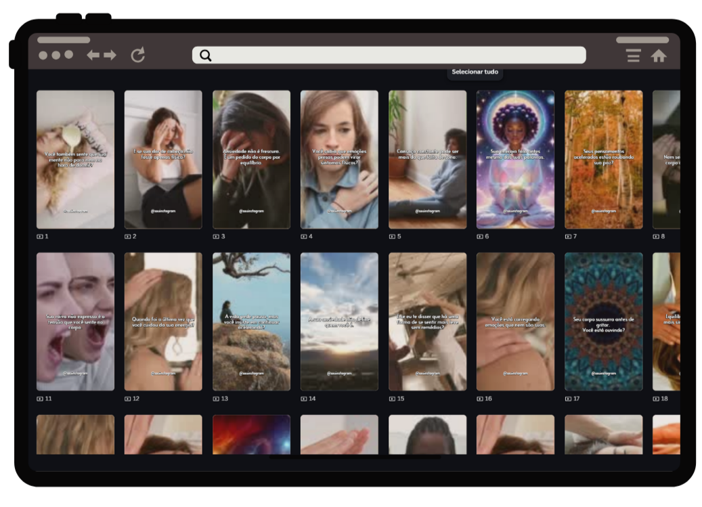The image size is (702, 507).
Task: Open thumbnail 7 autumn forest video
Action: 604,160
